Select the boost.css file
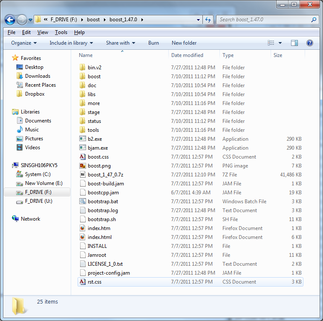Image resolution: width=323 pixels, height=321 pixels. pyautogui.click(x=190, y=157)
